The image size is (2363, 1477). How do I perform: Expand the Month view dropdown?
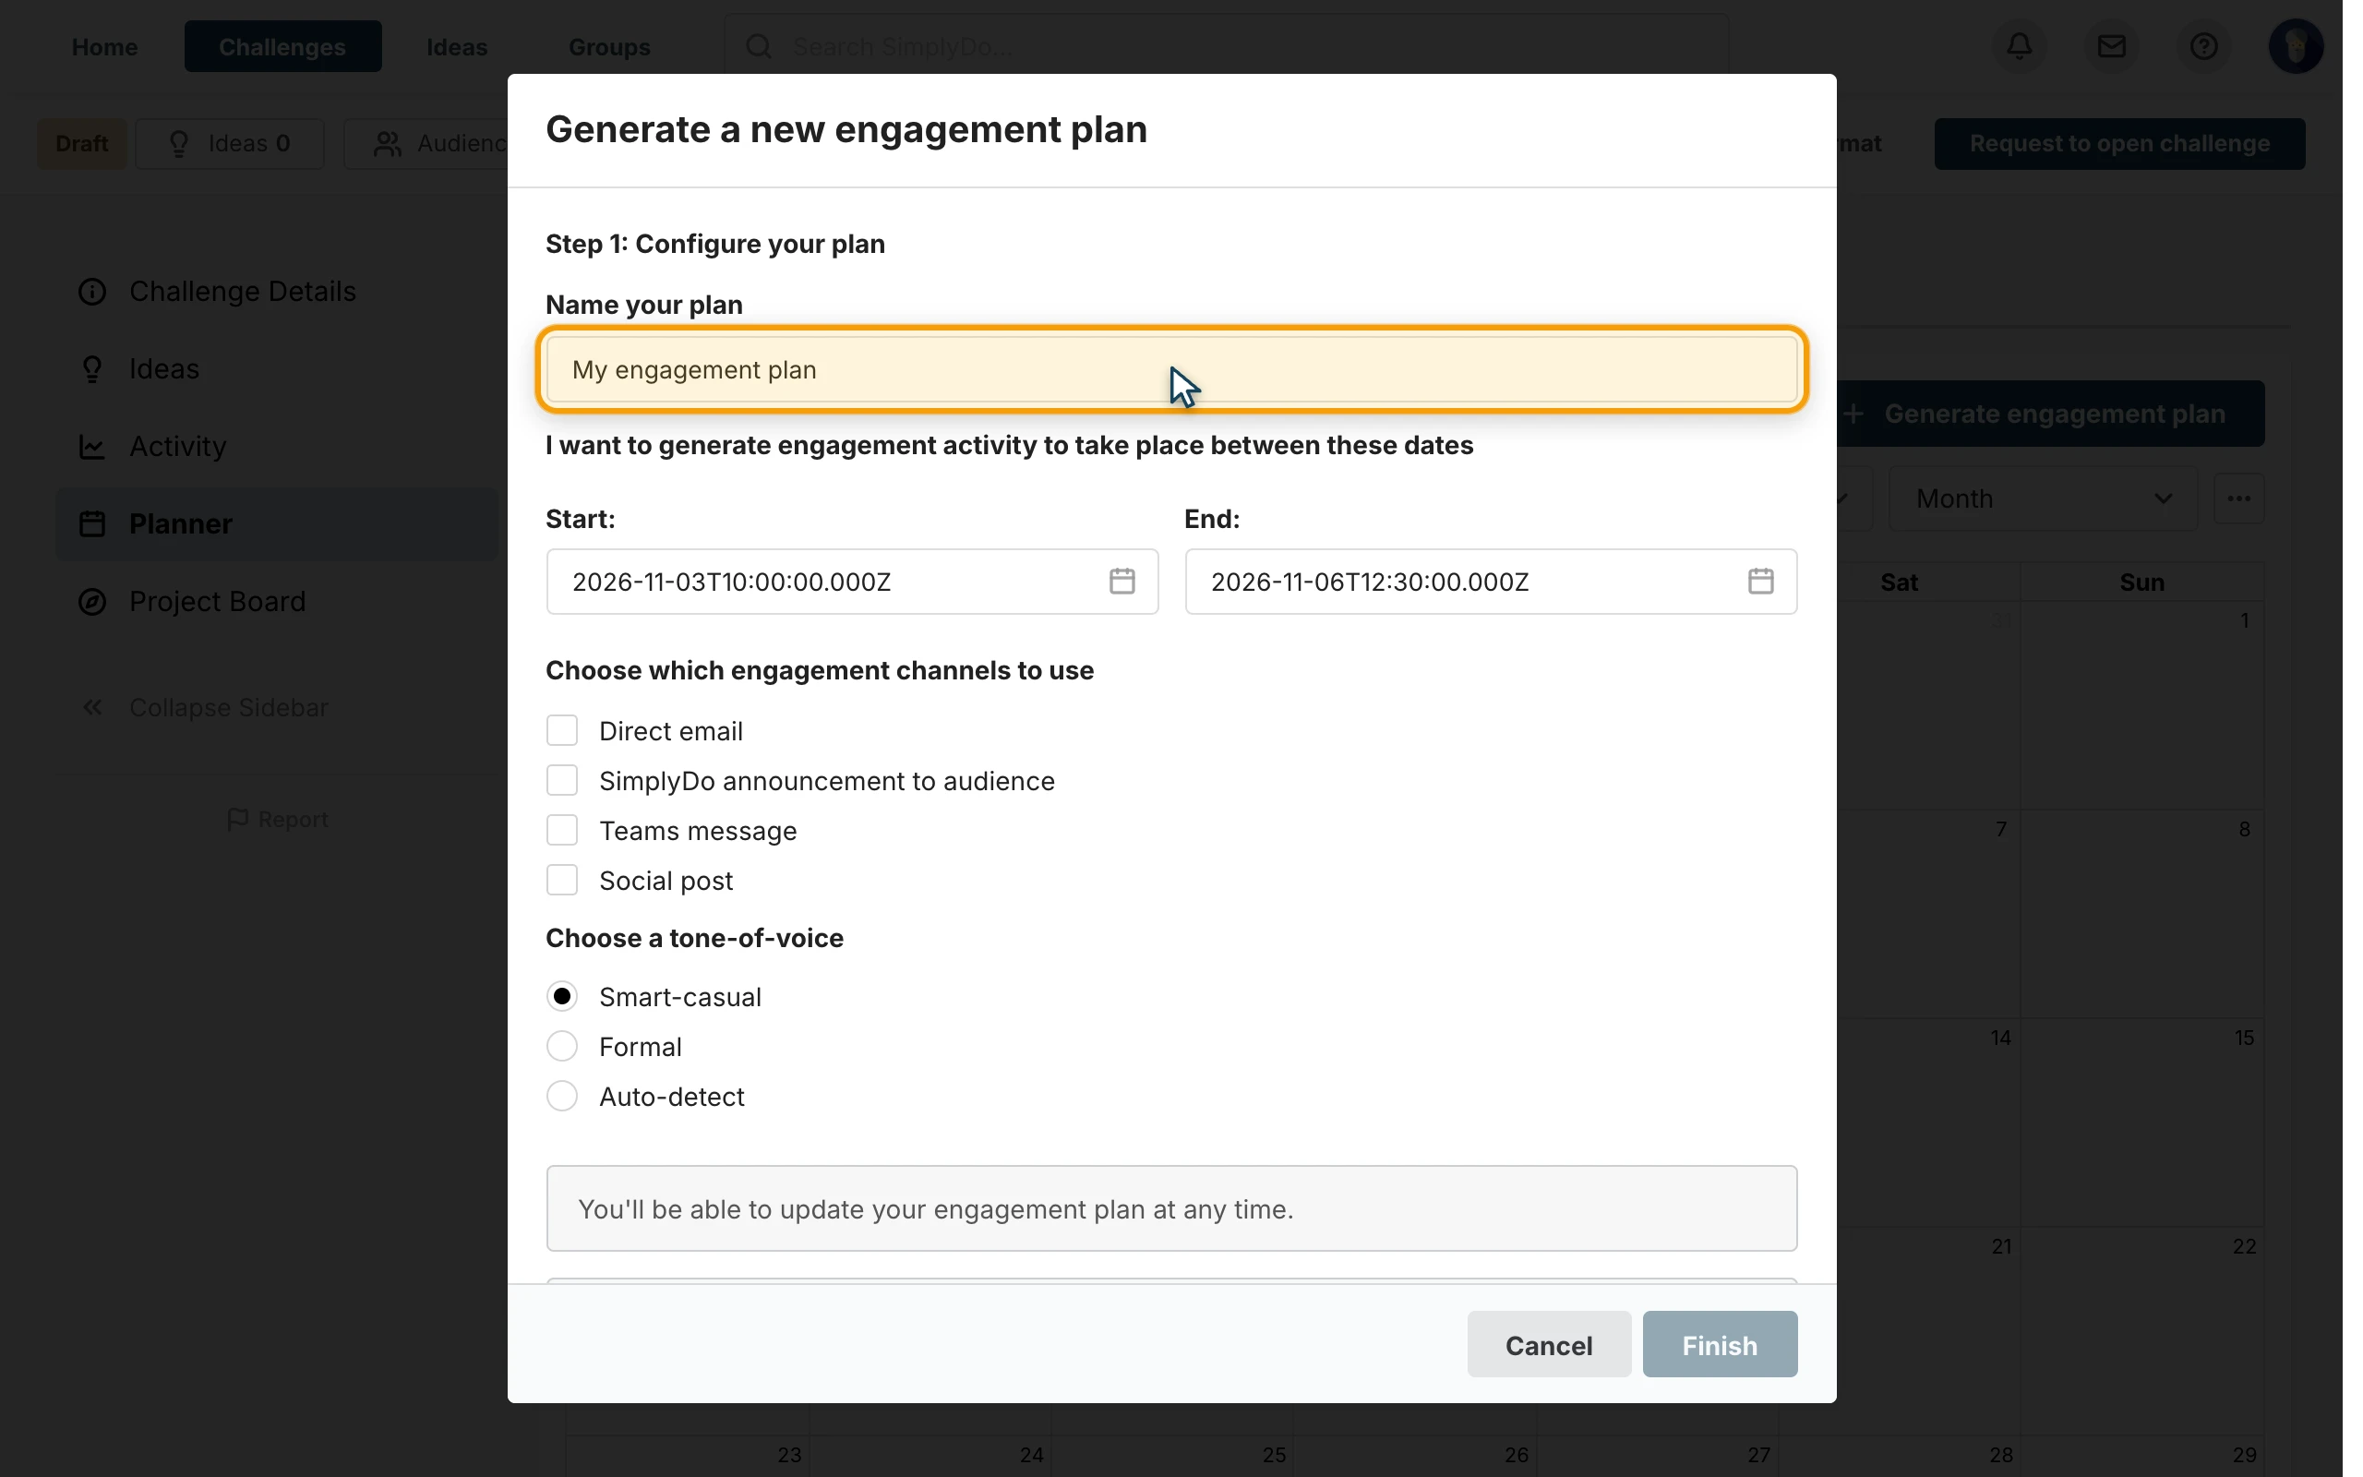pos(2043,498)
